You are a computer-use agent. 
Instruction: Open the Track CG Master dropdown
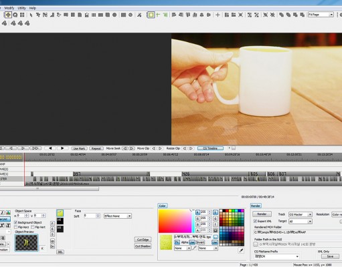click(301, 214)
